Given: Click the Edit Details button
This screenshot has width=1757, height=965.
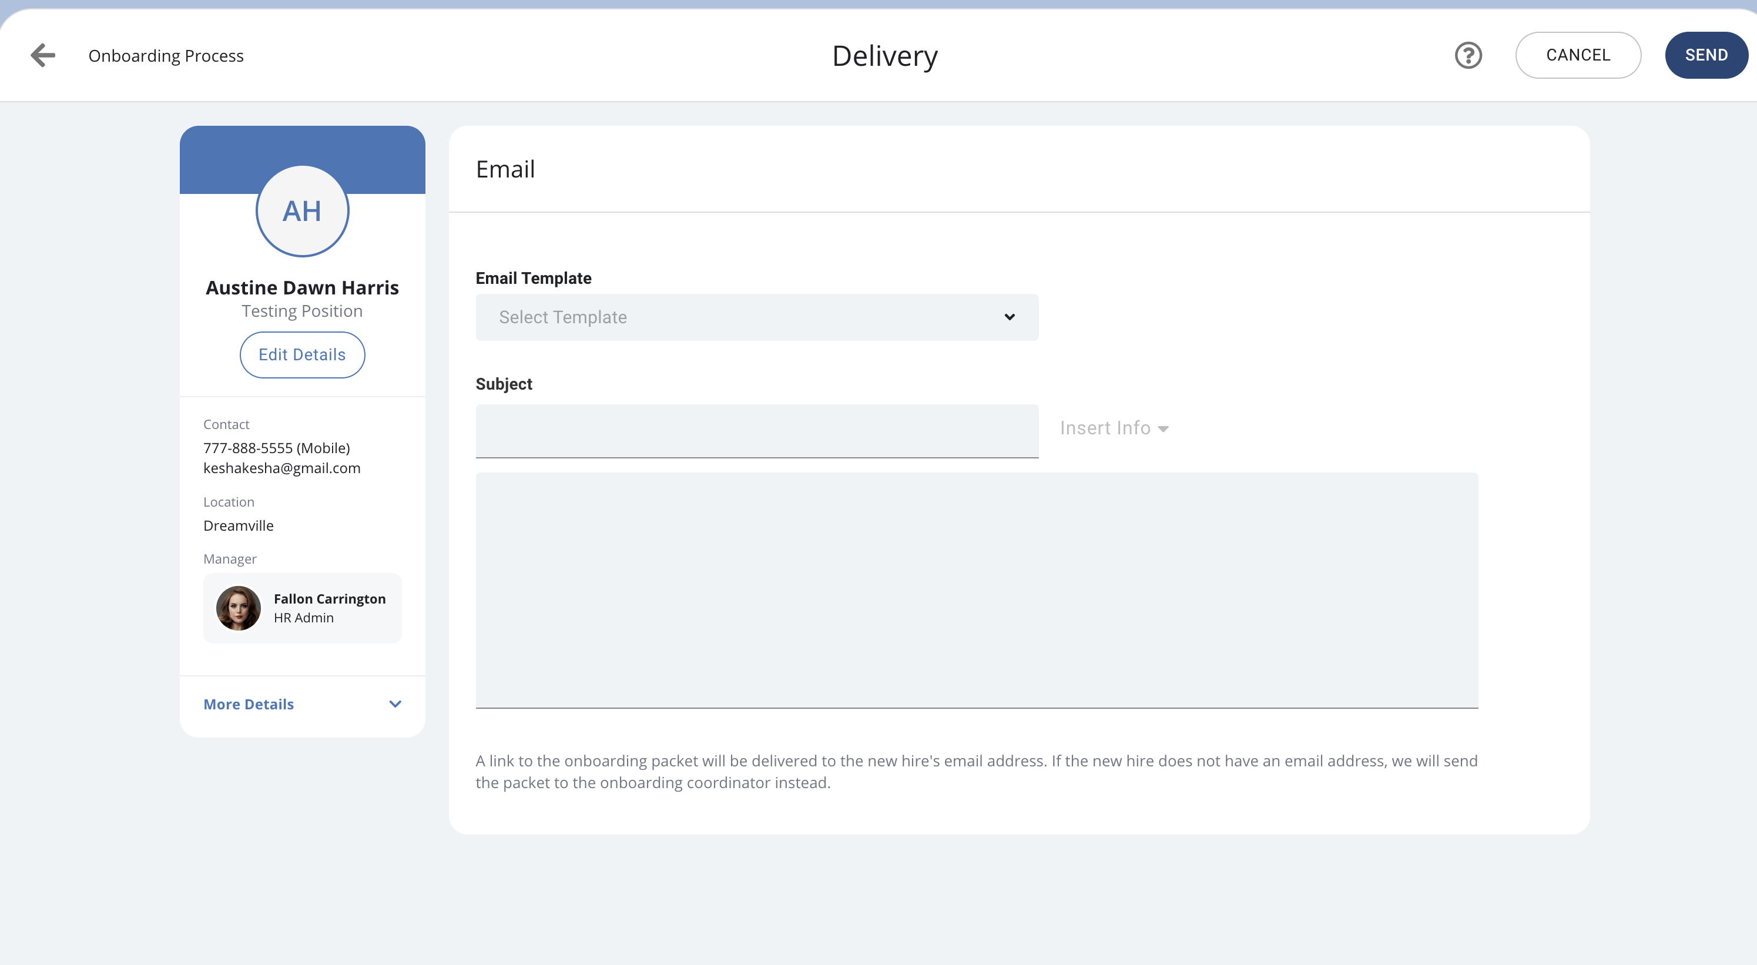Looking at the screenshot, I should pos(302,354).
